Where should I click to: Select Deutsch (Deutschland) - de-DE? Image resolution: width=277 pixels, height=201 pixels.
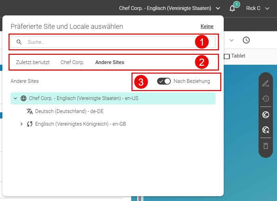[x=69, y=111]
